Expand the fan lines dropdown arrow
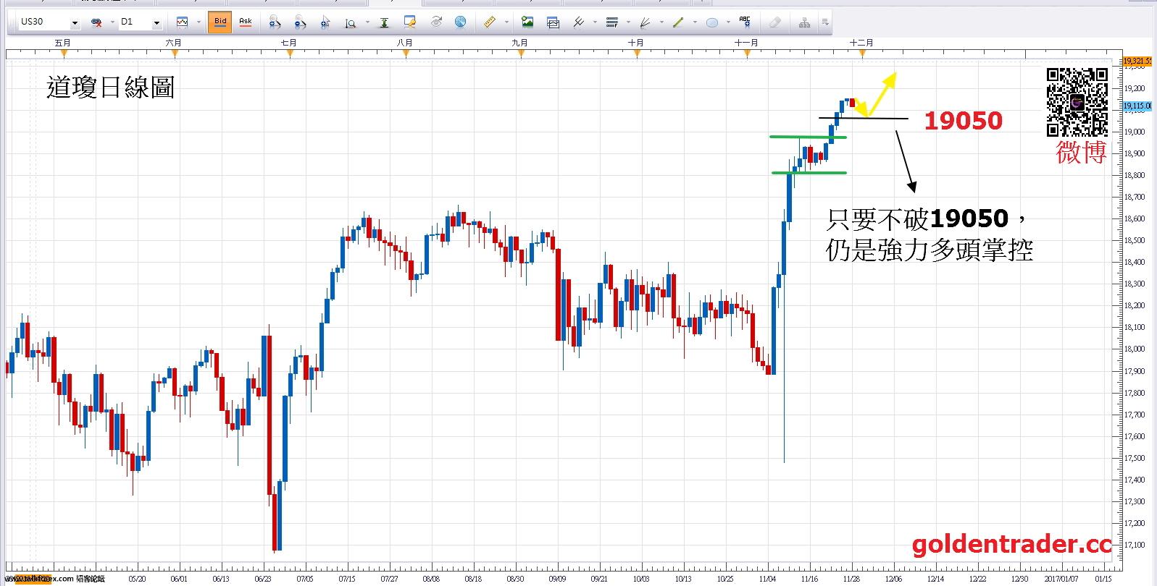1157x586 pixels. click(x=661, y=23)
